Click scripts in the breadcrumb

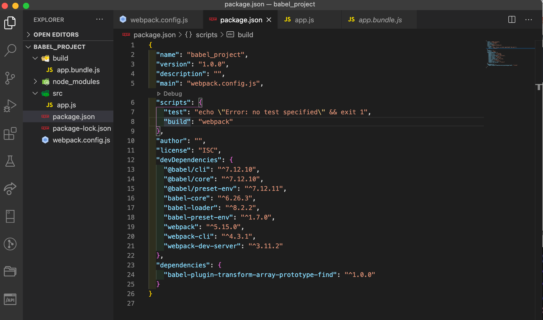point(206,35)
